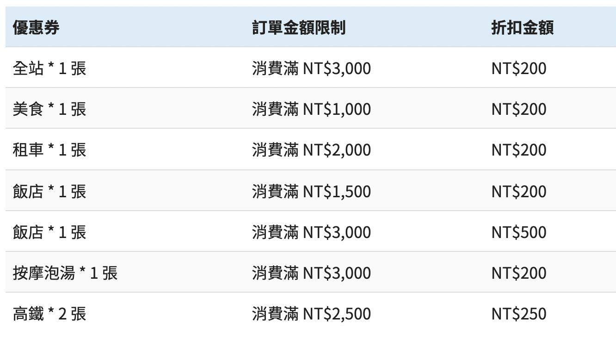Viewport: 616px width, 338px height.
Task: Click 消費滿 NT$3,000 in the 按摩泡湯 row
Action: (311, 273)
